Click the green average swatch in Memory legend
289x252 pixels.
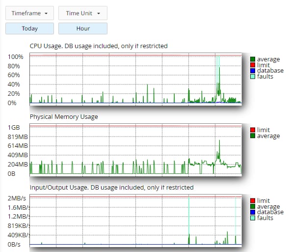[x=253, y=136]
